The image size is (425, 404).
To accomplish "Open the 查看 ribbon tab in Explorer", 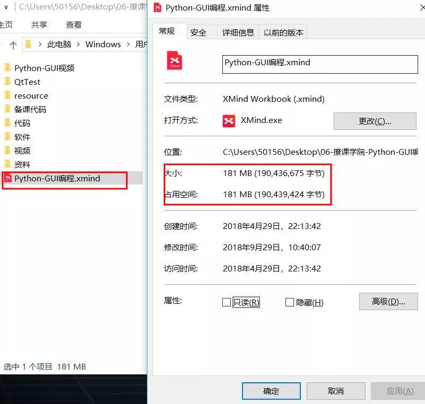I will coord(73,25).
